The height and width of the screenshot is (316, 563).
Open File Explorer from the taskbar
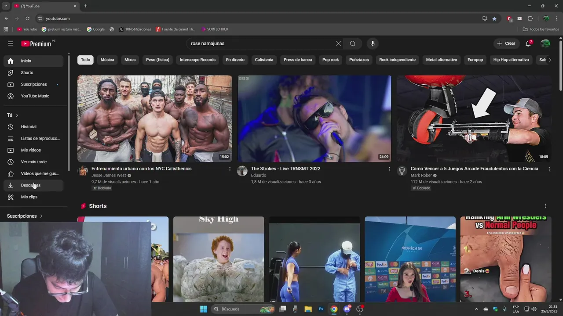click(308, 309)
